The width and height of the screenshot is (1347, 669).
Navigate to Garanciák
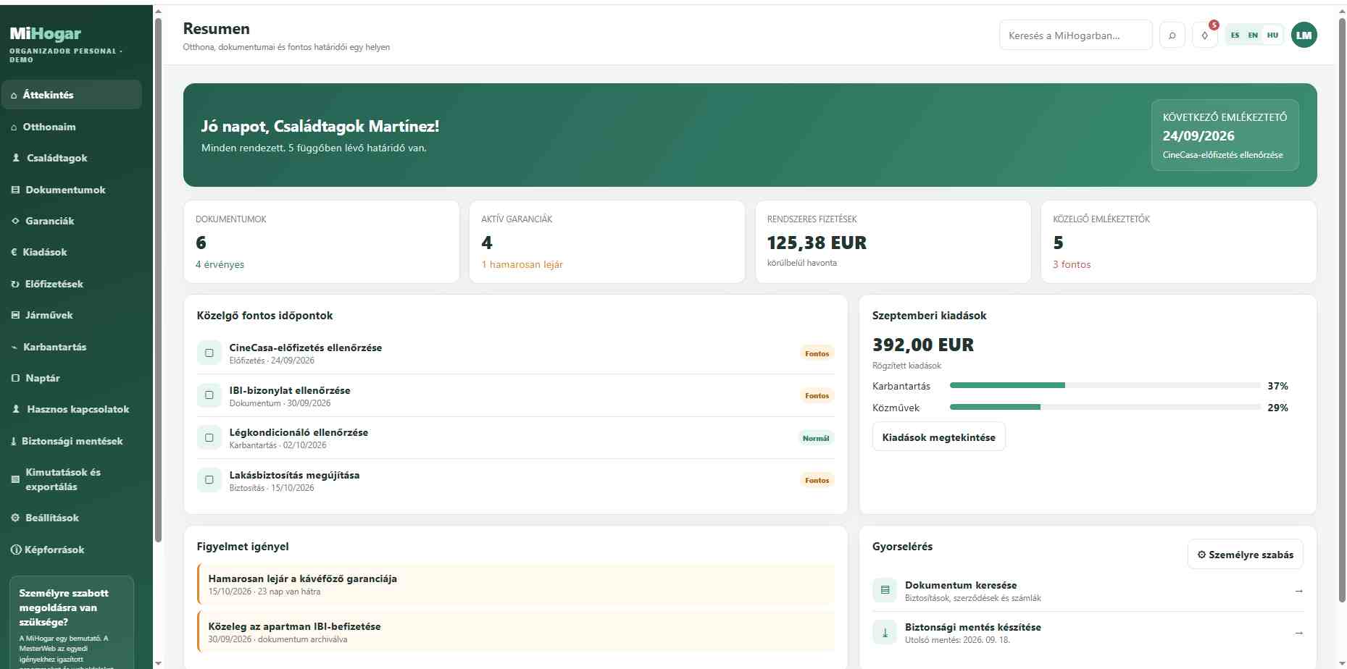(72, 221)
